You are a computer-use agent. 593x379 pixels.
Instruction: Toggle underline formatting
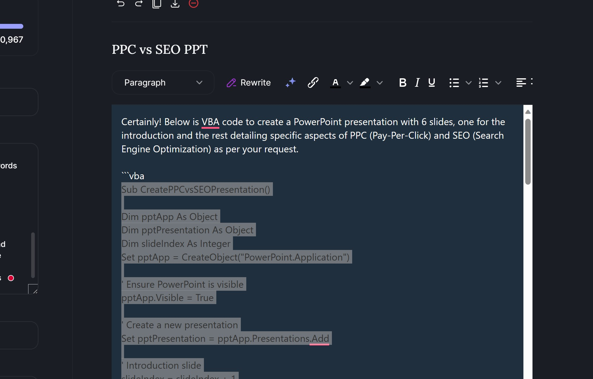tap(432, 83)
